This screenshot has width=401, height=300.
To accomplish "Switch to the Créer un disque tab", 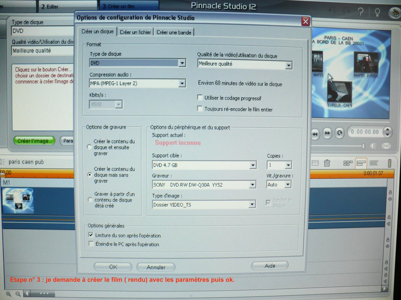I will [97, 31].
